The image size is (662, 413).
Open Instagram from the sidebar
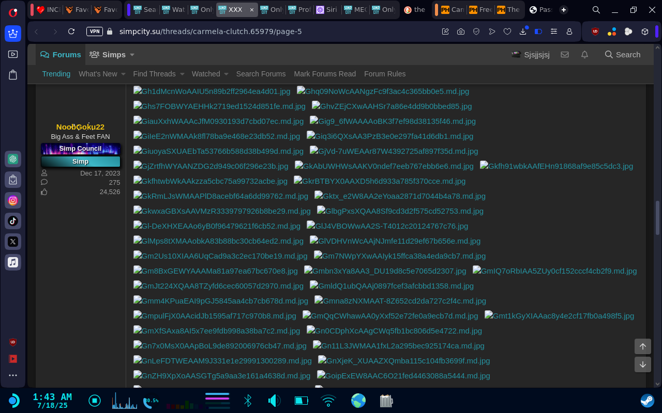(x=13, y=200)
